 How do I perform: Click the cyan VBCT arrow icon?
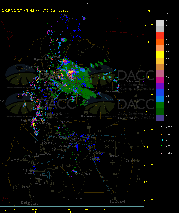[x=160, y=140]
